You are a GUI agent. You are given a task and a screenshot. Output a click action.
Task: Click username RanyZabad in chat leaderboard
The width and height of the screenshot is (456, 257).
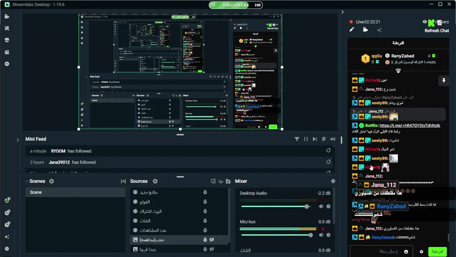click(x=403, y=56)
